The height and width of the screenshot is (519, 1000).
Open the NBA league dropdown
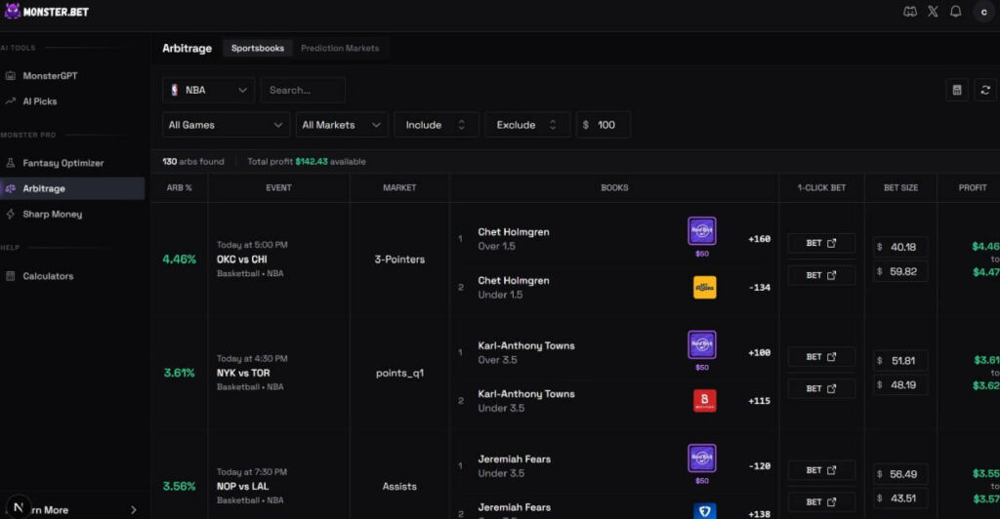pos(209,90)
